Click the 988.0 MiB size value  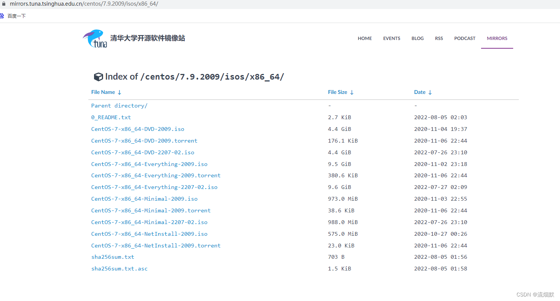(343, 222)
